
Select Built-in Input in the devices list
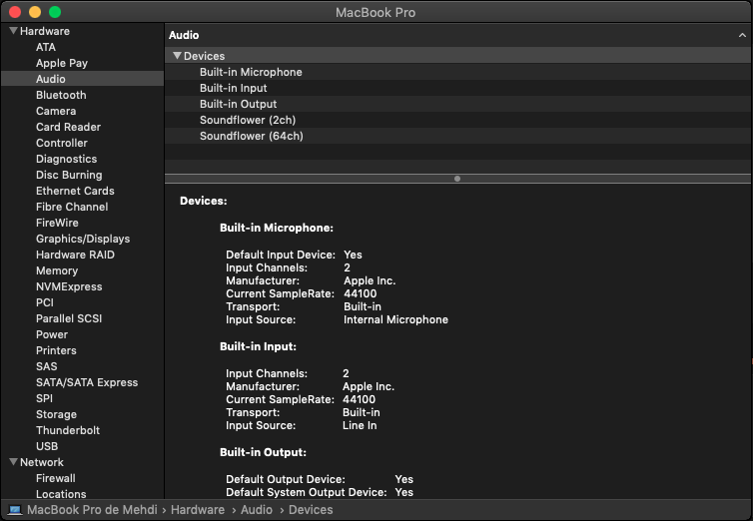coord(457,88)
